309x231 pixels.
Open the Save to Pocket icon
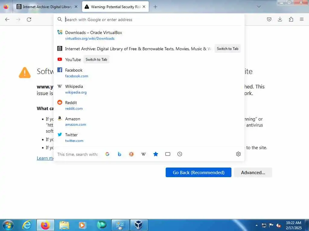pyautogui.click(x=269, y=19)
